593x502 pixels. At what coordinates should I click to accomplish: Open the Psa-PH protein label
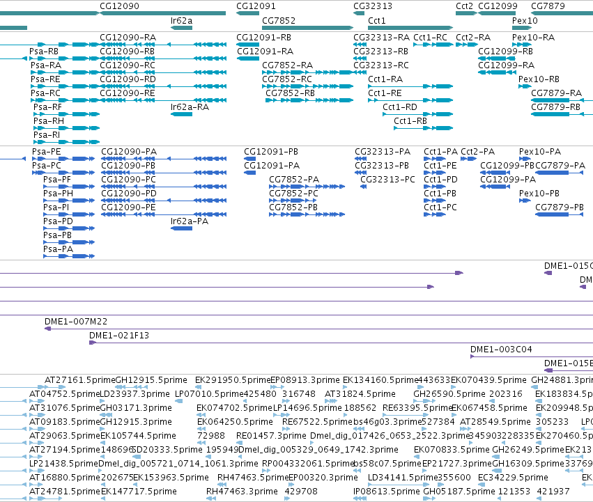click(59, 193)
